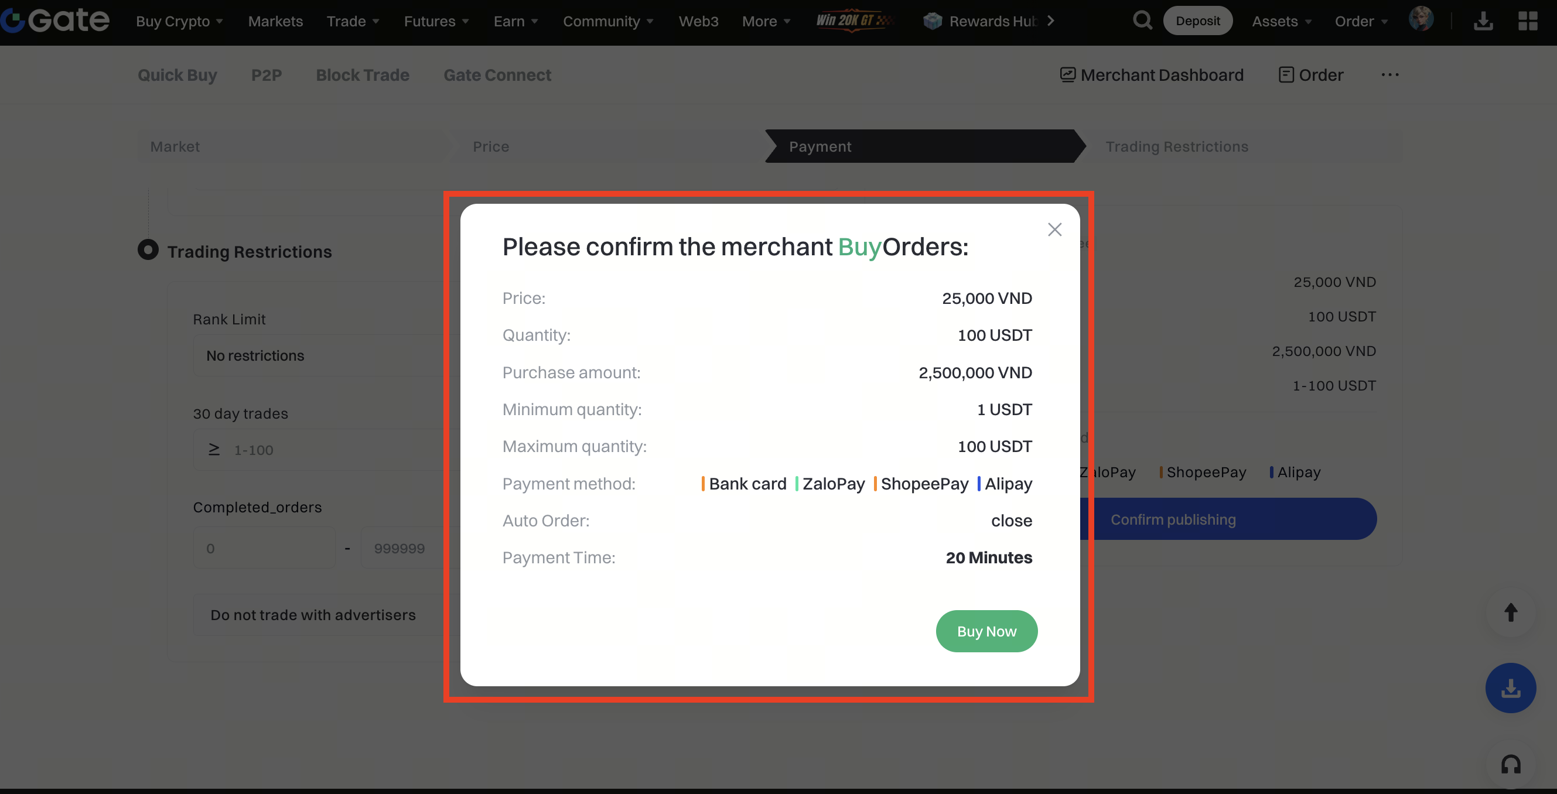Image resolution: width=1557 pixels, height=794 pixels.
Task: Click the Buy Now button
Action: 986,631
